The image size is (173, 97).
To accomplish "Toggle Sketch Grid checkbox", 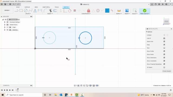I will pos(164,41).
